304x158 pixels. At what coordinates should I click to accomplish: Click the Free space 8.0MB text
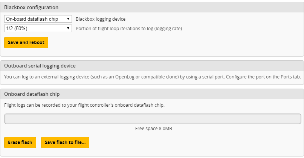pos(153,129)
